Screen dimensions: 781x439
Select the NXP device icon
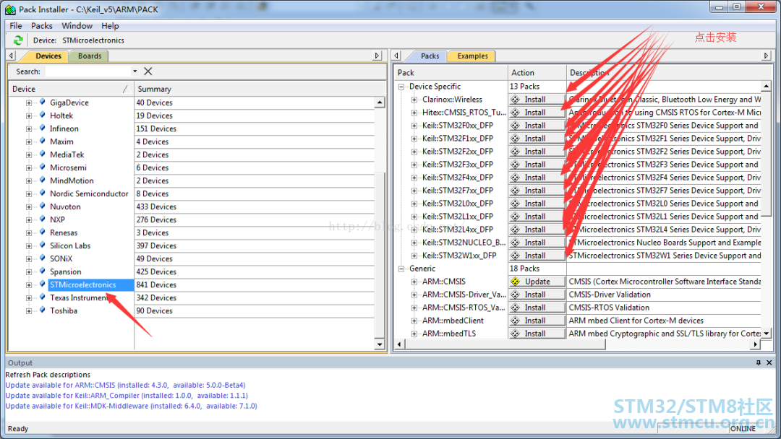point(43,219)
